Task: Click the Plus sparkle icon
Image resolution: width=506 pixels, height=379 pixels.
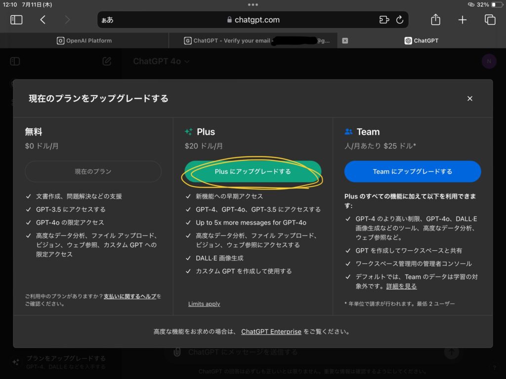Action: [x=188, y=131]
